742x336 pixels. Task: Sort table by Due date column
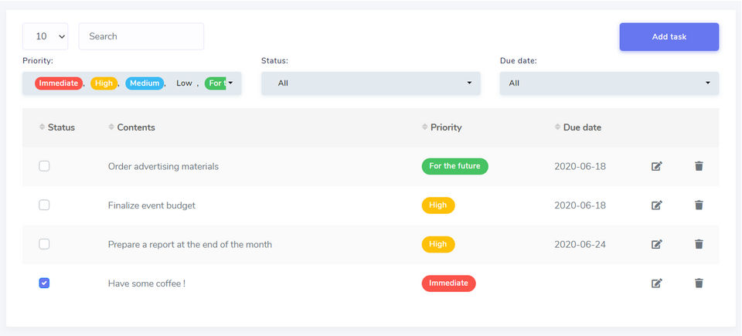[x=582, y=127]
